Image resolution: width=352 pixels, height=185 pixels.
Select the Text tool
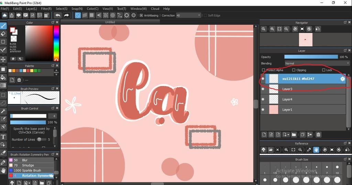(3, 137)
